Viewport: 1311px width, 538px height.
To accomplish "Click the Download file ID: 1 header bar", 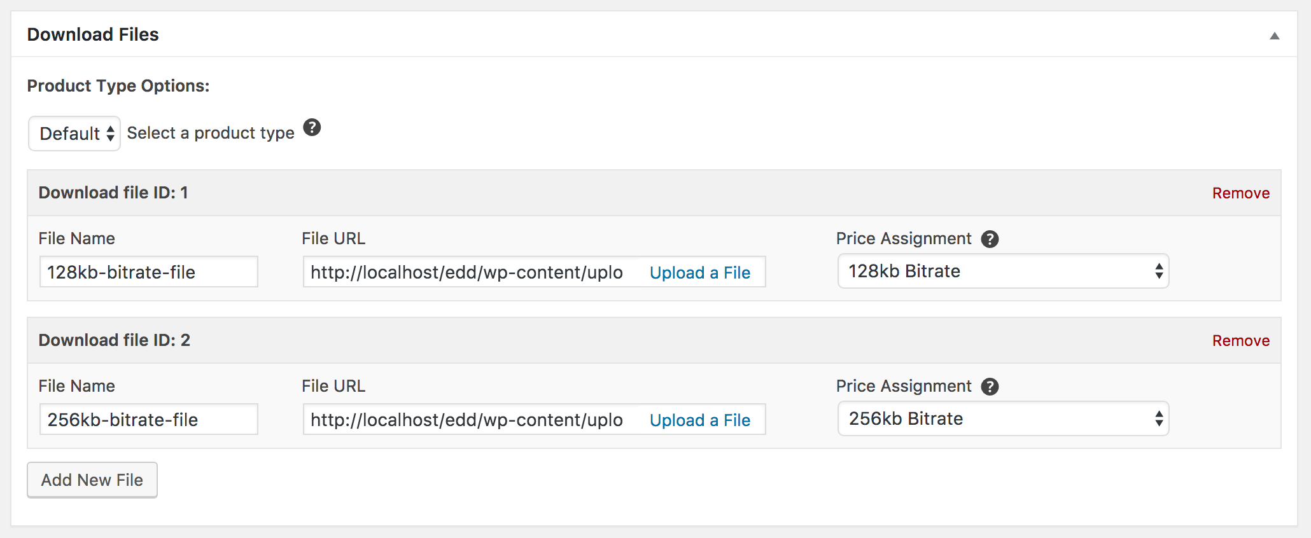I will click(654, 193).
